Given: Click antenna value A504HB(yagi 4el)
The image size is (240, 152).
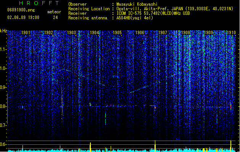Looking at the screenshot, I should pos(135,18).
